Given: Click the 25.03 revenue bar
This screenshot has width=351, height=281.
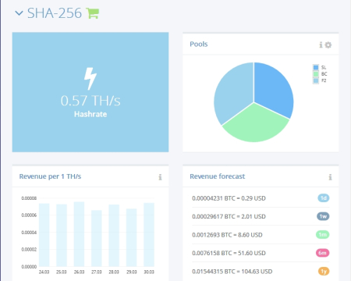Looking at the screenshot, I should pyautogui.click(x=62, y=236).
